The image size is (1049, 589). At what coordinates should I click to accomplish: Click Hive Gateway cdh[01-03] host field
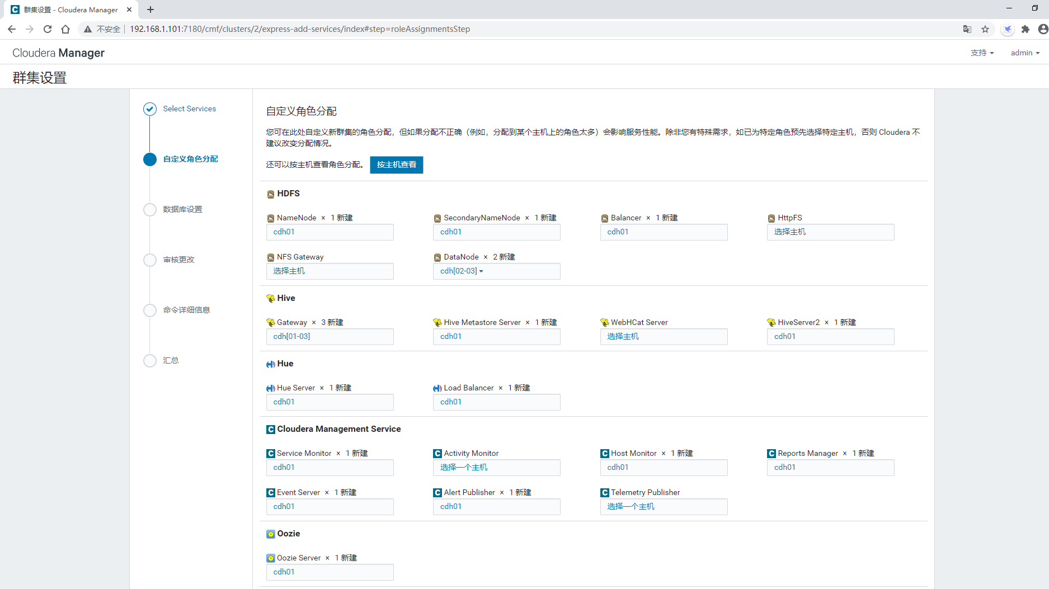click(x=330, y=337)
